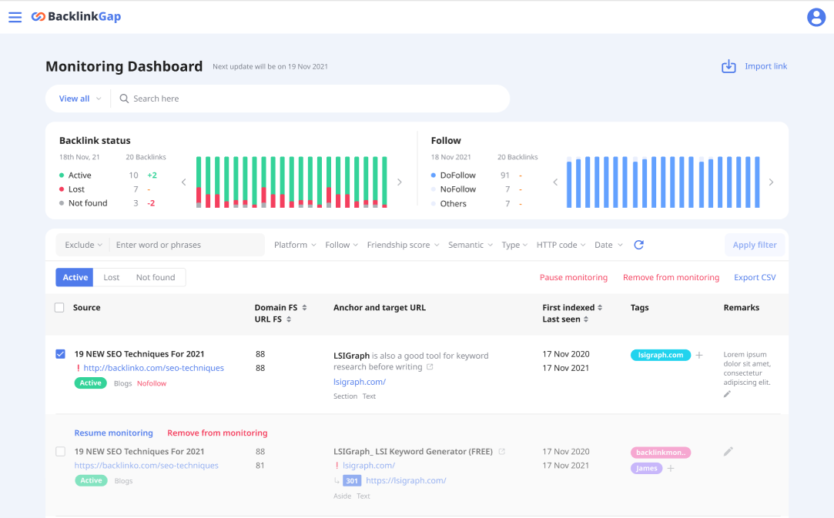Expand the Type filter
Screen dimensions: 834x518
pyautogui.click(x=514, y=245)
